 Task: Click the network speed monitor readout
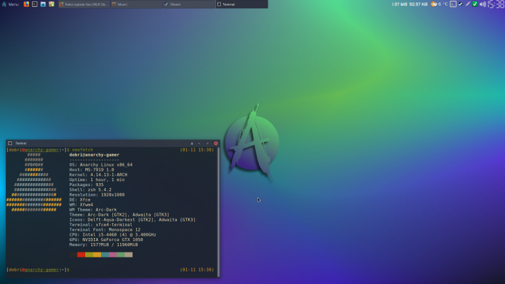(x=409, y=4)
